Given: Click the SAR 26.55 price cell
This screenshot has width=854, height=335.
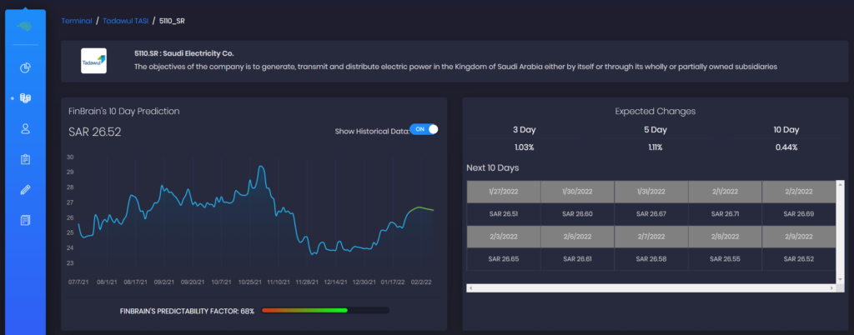Looking at the screenshot, I should click(725, 259).
